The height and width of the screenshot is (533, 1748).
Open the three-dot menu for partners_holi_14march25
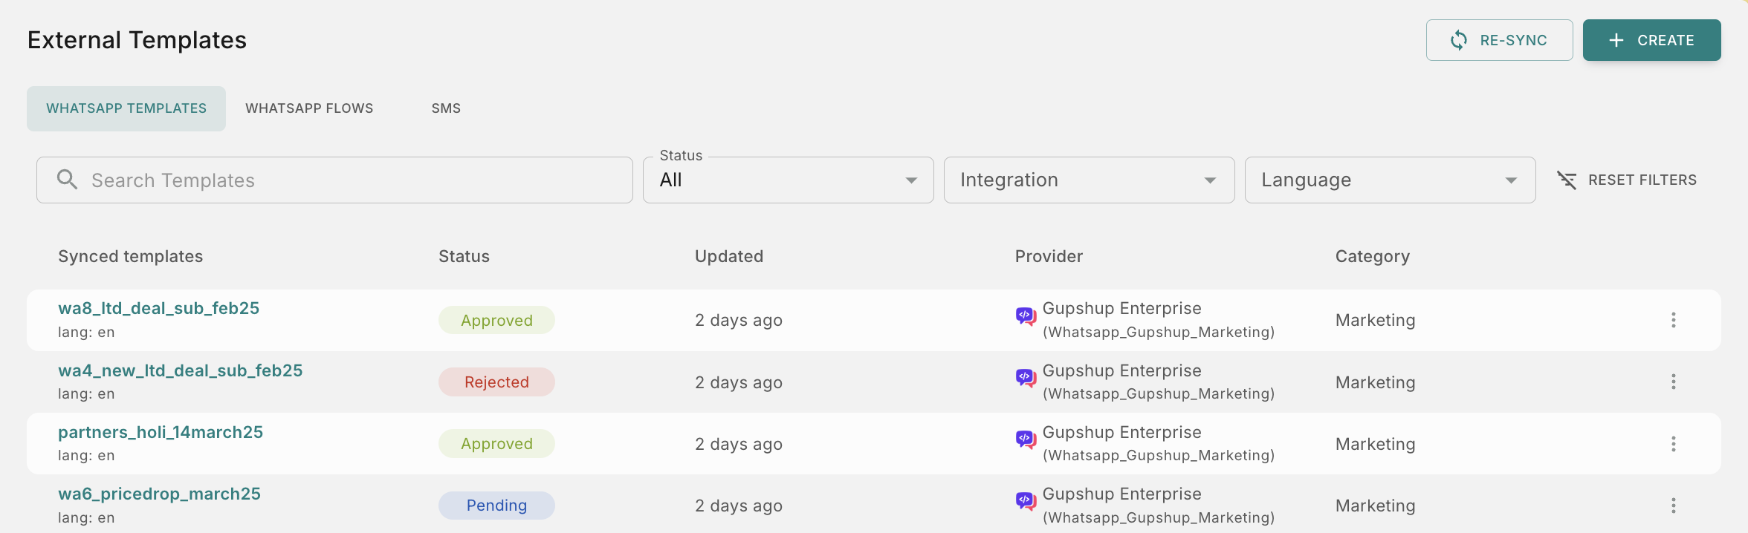coord(1673,444)
